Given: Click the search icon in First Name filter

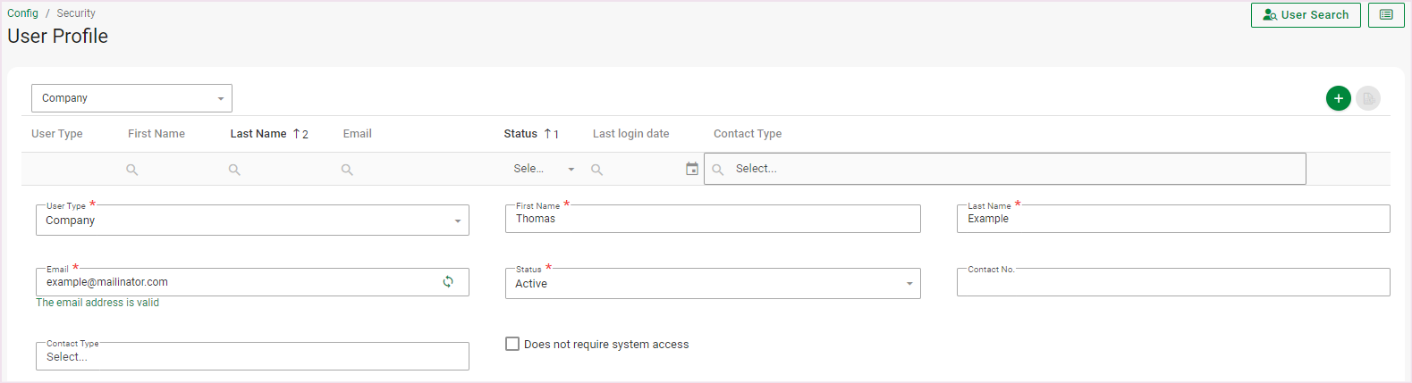Looking at the screenshot, I should pyautogui.click(x=131, y=170).
